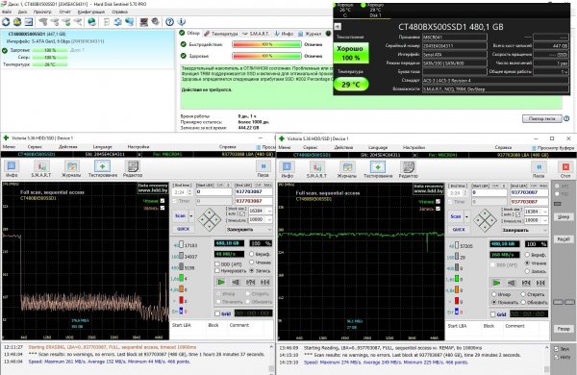Screen dimensions: 577x375
Task: Click Пауза in the left Victoria window
Action: point(263,169)
